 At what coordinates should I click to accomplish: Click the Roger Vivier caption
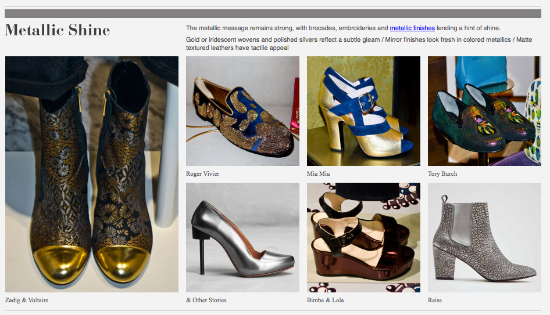point(202,173)
